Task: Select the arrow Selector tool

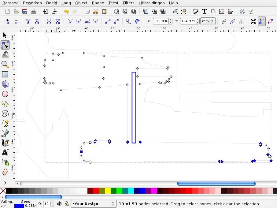Action: pos(5,35)
